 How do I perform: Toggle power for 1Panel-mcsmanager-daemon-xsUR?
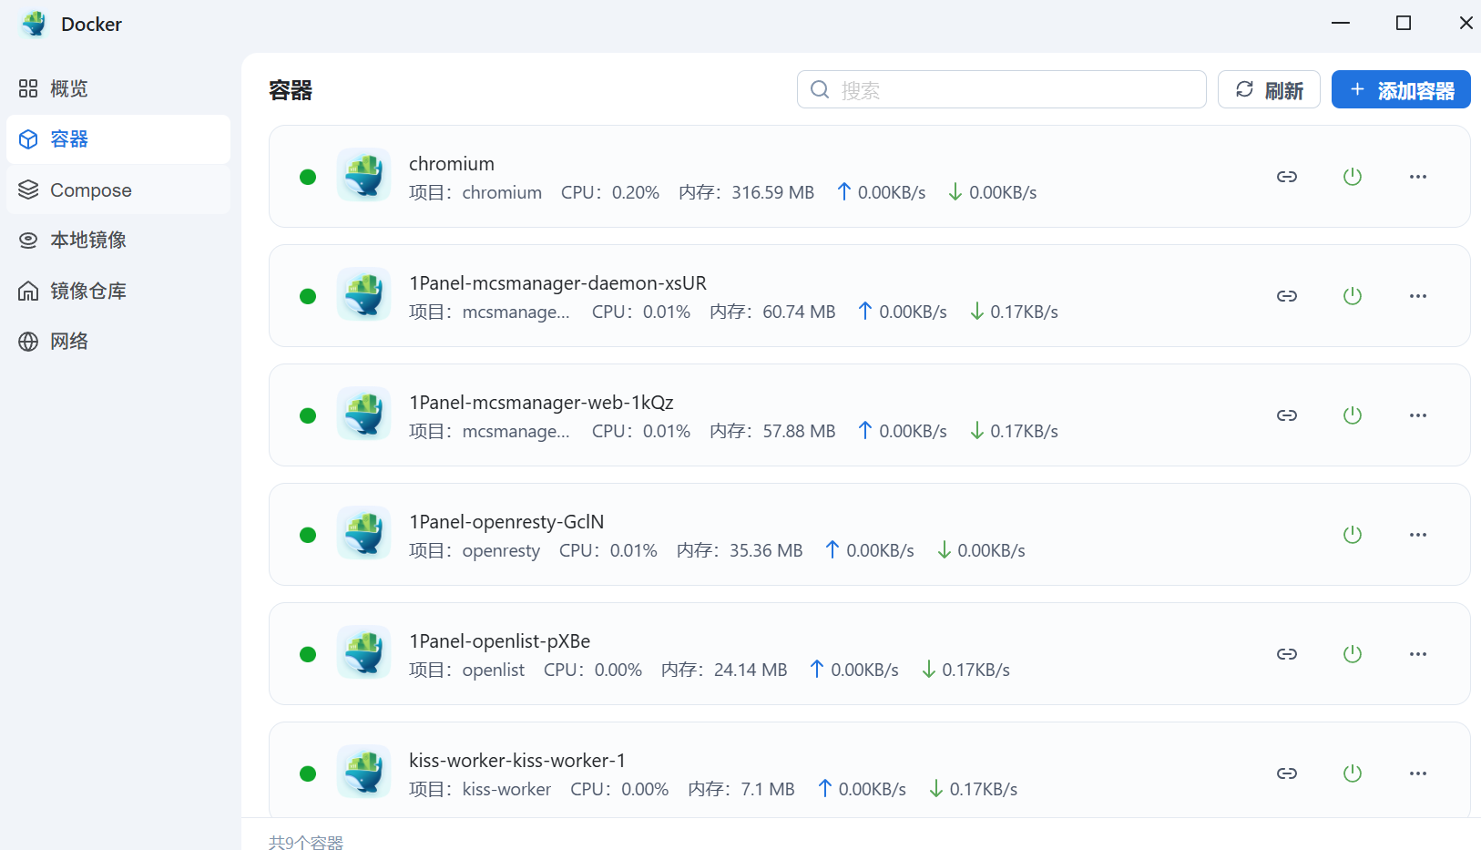[x=1353, y=296]
